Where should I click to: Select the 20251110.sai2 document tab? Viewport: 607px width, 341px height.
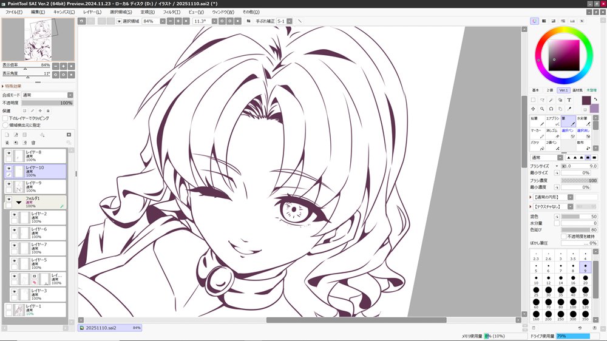click(109, 328)
